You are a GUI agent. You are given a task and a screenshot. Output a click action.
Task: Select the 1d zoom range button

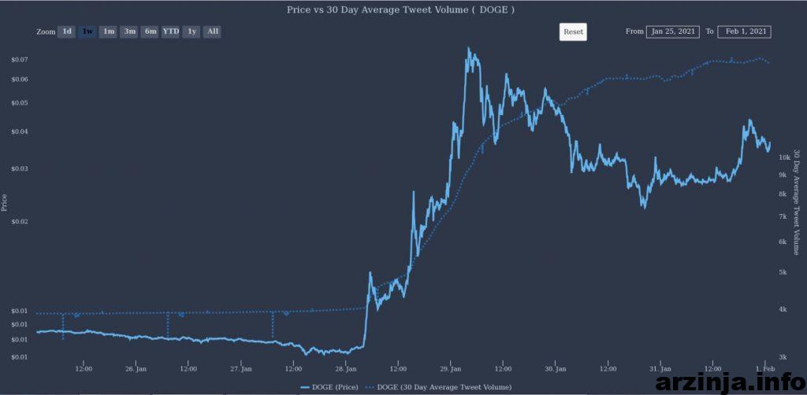[67, 31]
